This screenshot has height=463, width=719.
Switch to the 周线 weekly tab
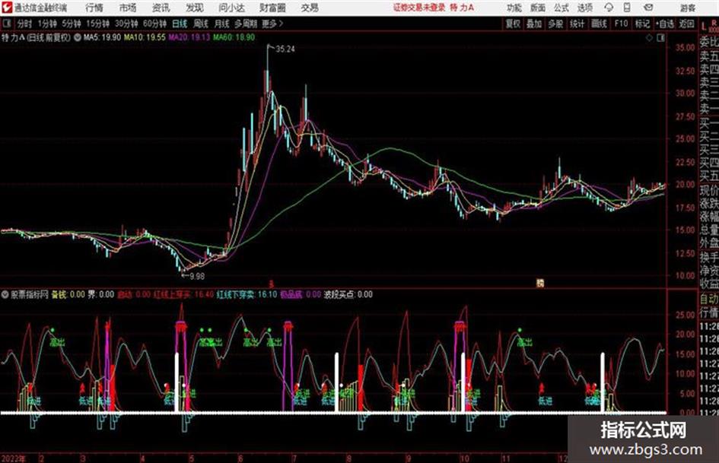(201, 24)
